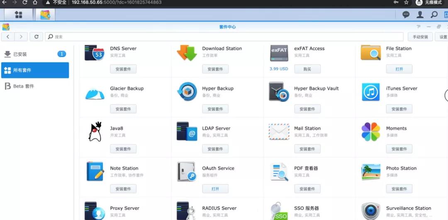
Task: Open the DSM search magnifier icon
Action: click(x=434, y=15)
